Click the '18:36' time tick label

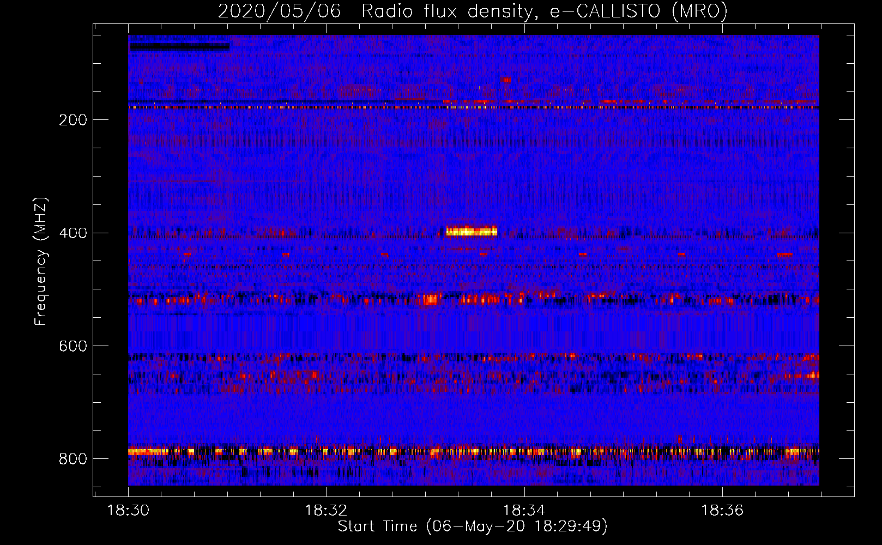[722, 511]
